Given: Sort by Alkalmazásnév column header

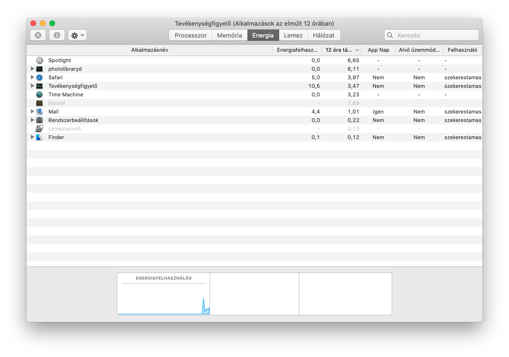Looking at the screenshot, I should point(150,50).
